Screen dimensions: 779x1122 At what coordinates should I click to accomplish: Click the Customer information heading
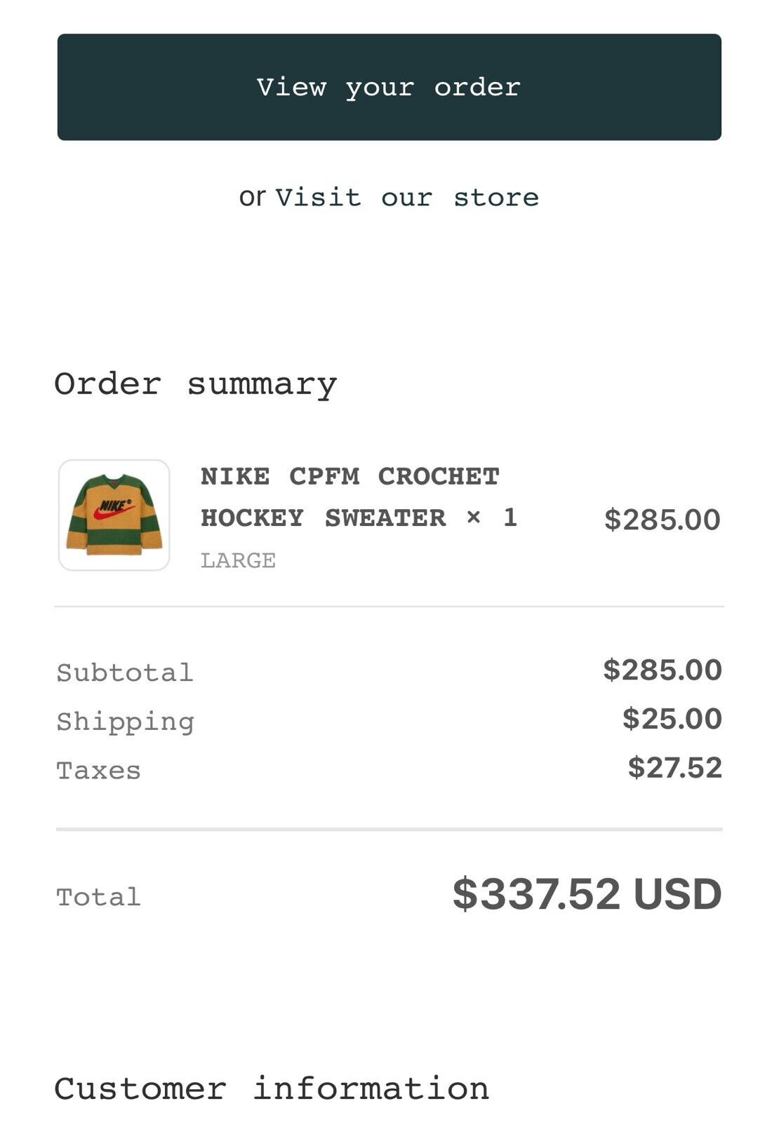click(272, 1089)
